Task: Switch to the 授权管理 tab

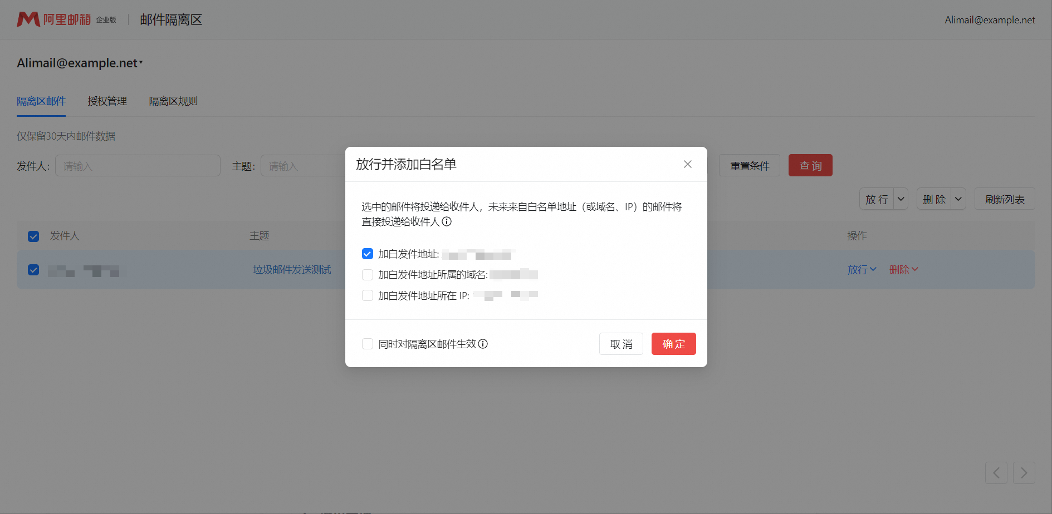Action: pos(107,101)
